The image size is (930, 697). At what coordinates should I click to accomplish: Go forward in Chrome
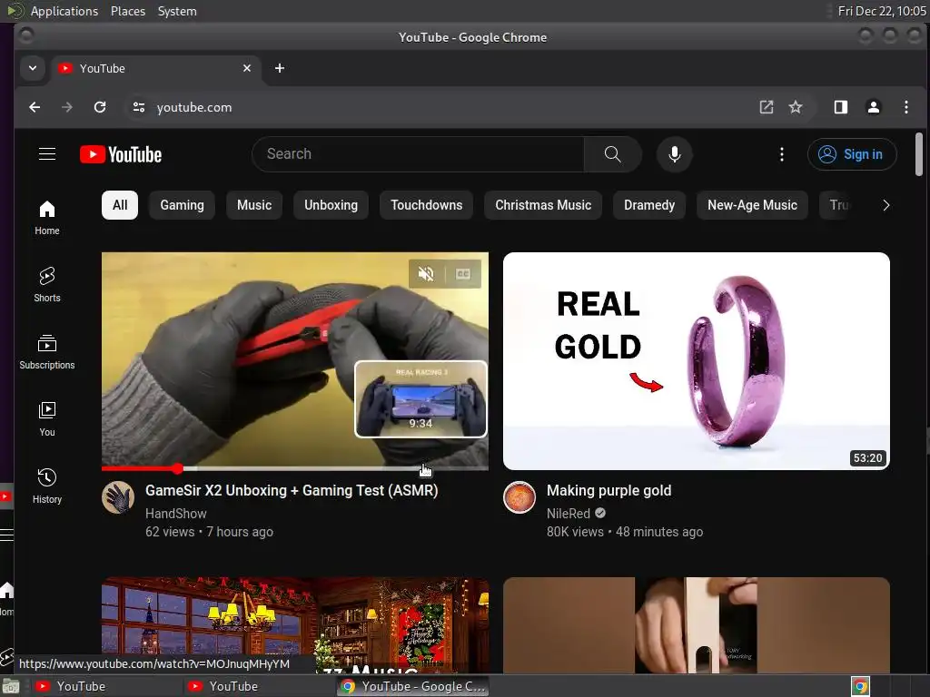pyautogui.click(x=67, y=107)
